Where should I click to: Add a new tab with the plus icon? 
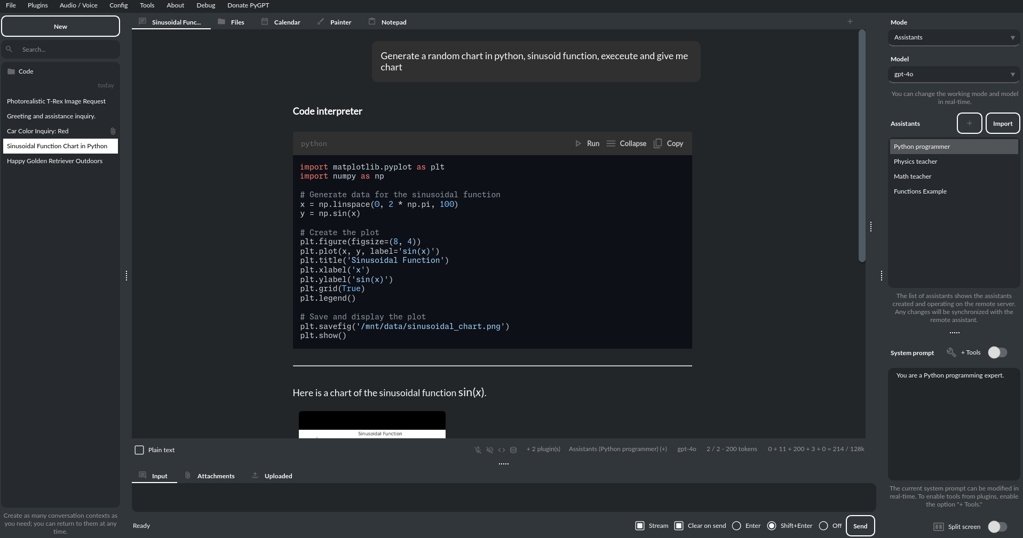coord(850,21)
